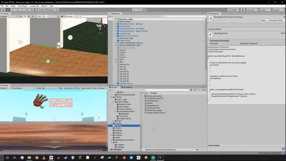This screenshot has width=286, height=161.
Task: Toggle Maximize On Play in Game view
Action: (72, 88)
